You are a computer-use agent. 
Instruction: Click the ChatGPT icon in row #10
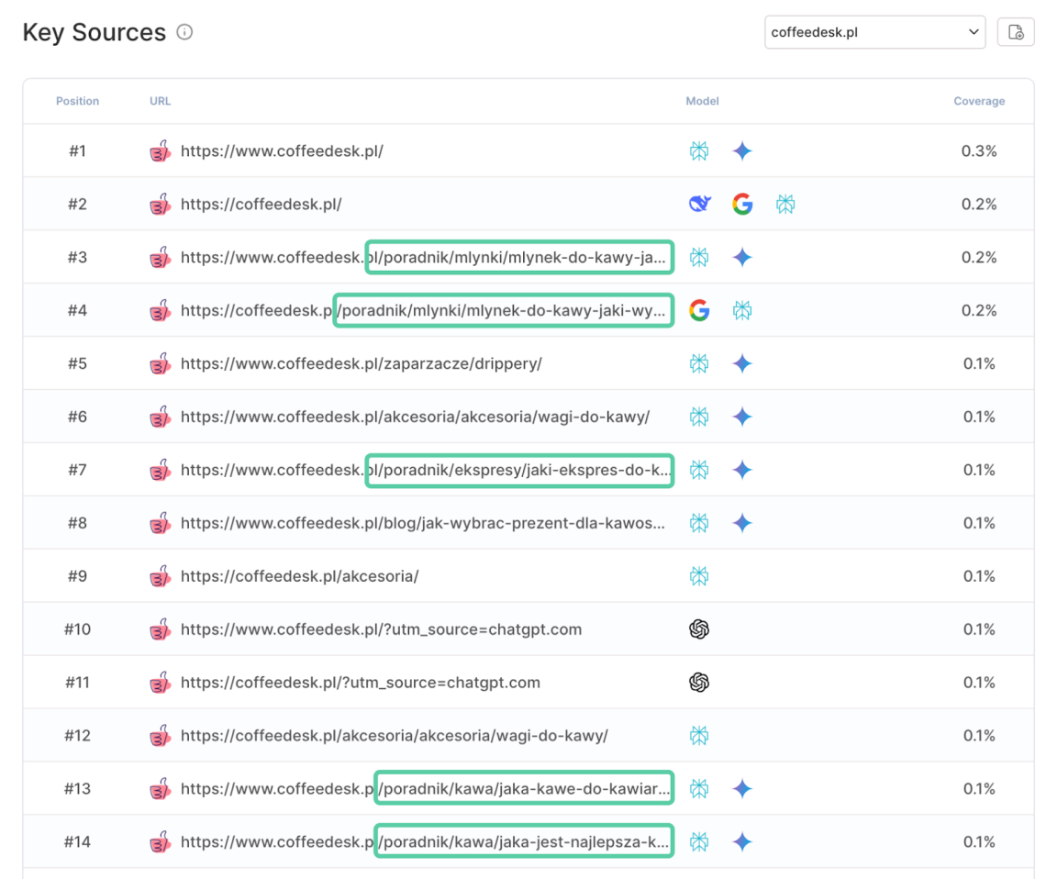pyautogui.click(x=699, y=629)
